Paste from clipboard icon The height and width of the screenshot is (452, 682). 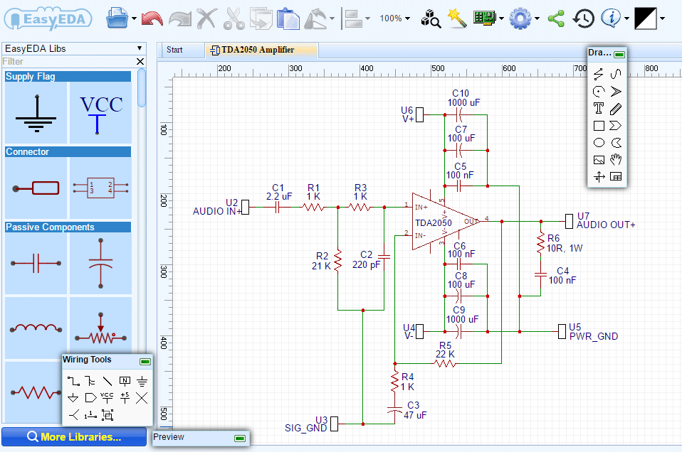pyautogui.click(x=288, y=18)
